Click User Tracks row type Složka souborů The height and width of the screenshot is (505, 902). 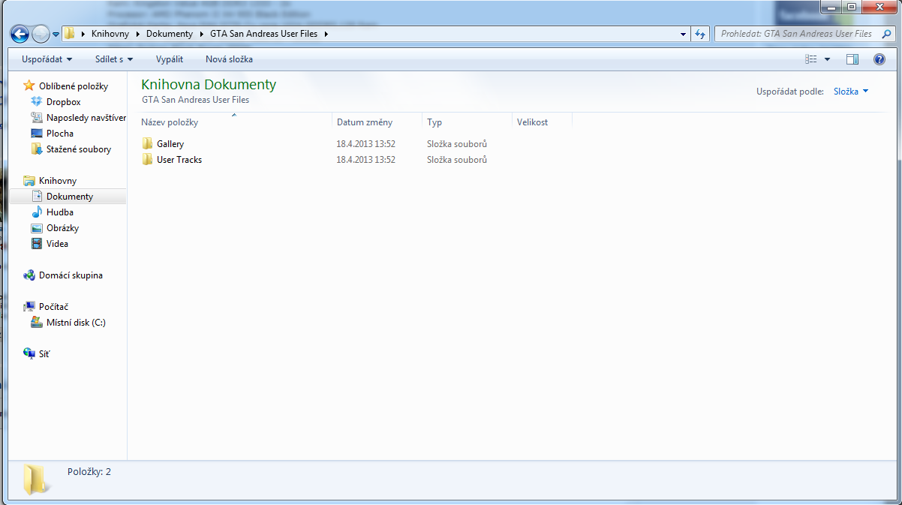[457, 159]
